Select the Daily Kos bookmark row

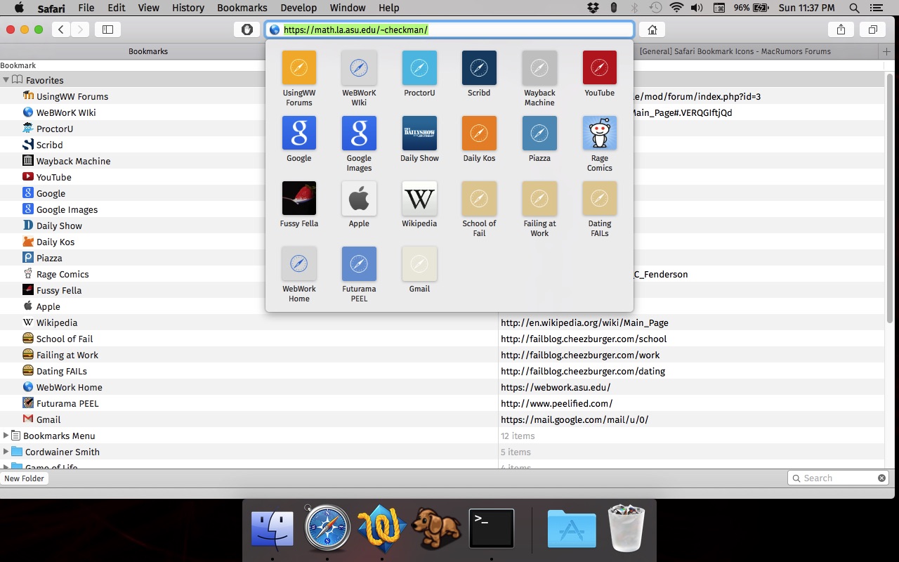[442, 242]
